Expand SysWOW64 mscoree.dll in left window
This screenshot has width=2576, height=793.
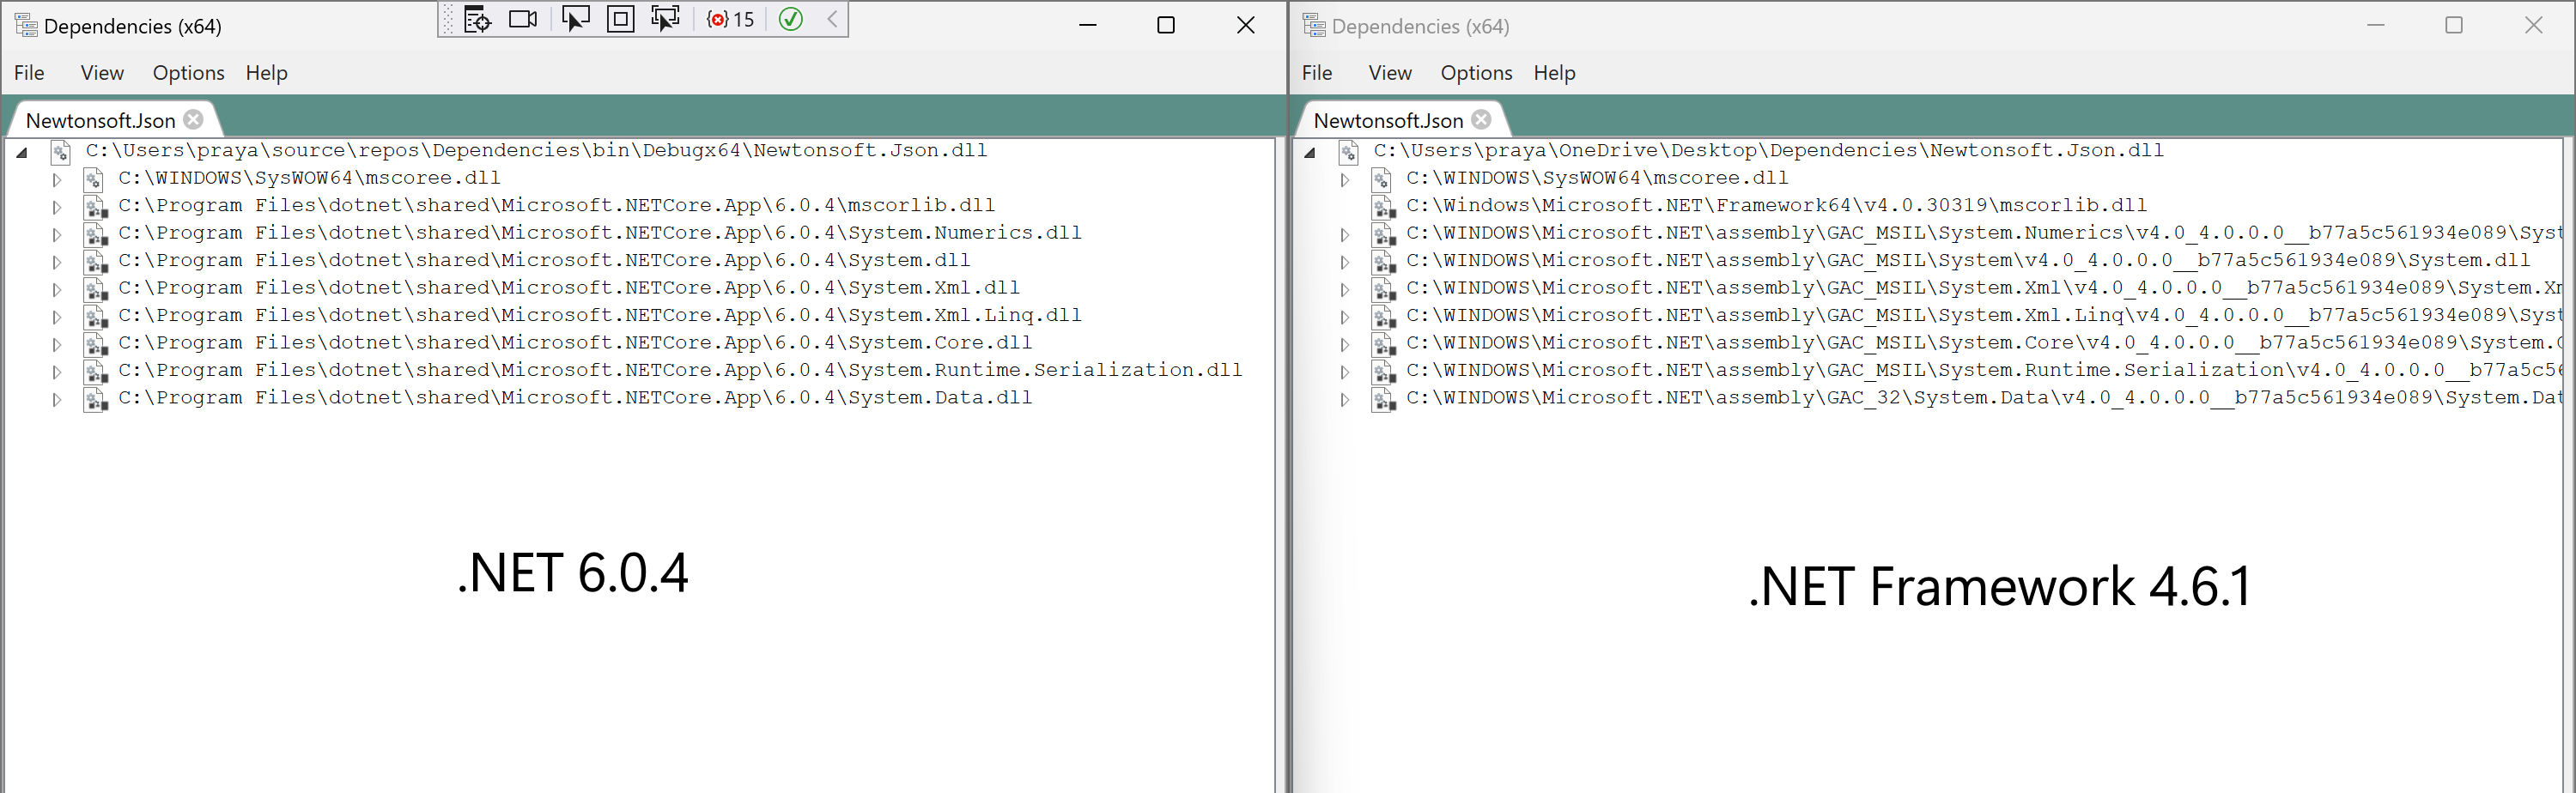57,180
